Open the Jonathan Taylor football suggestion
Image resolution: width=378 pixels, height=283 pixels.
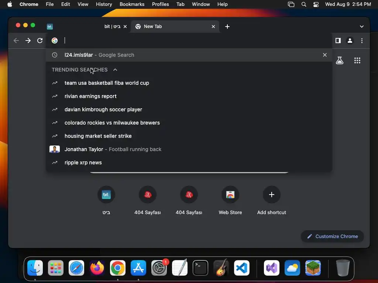click(x=189, y=149)
